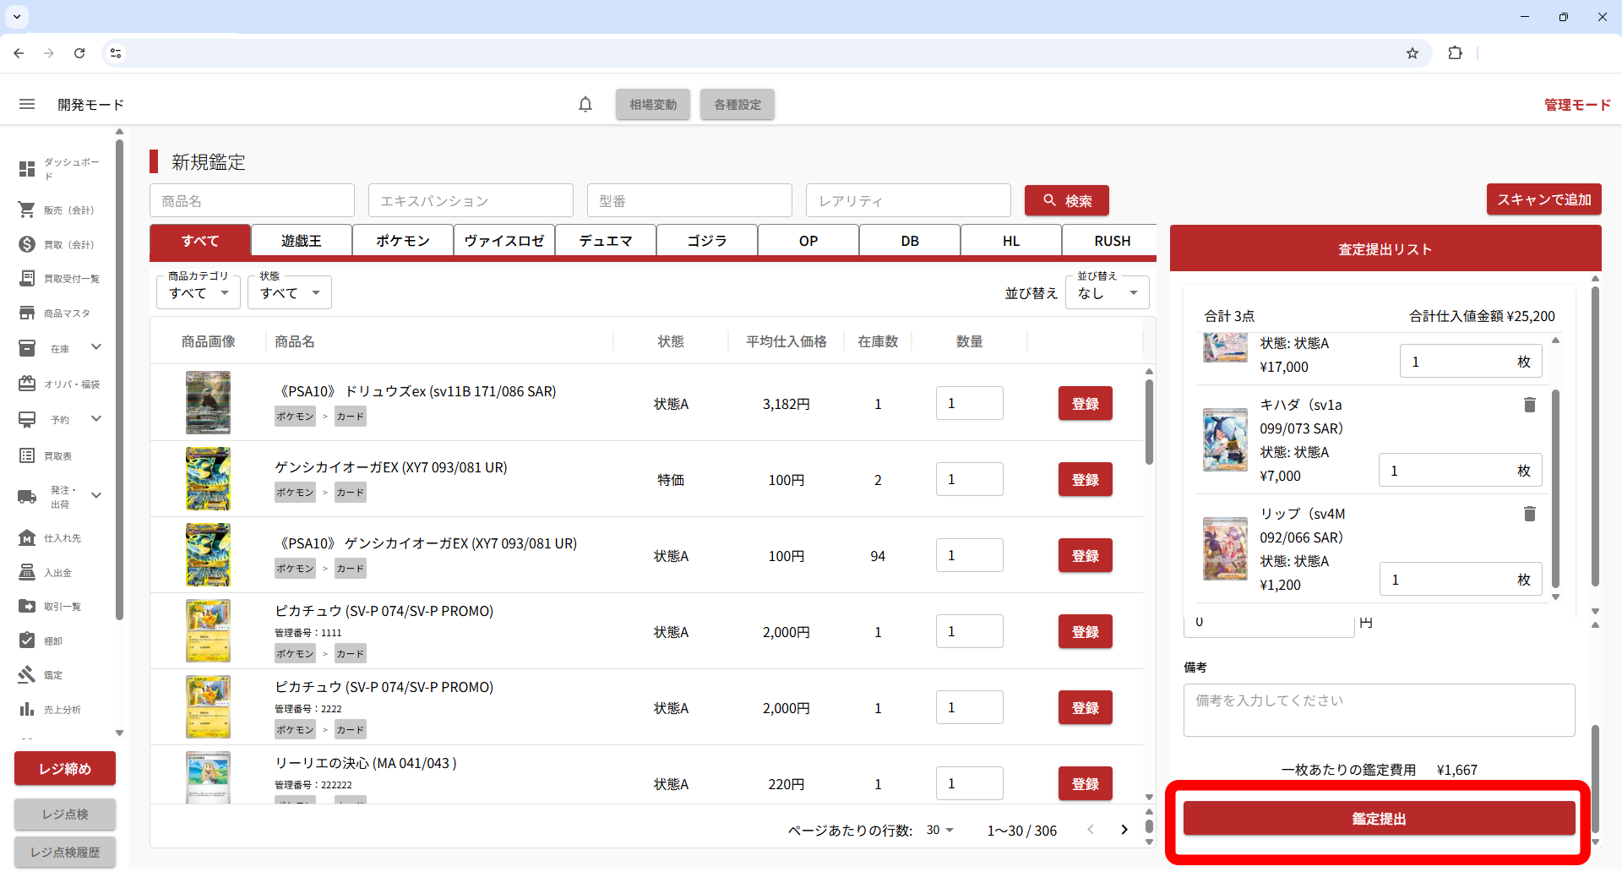This screenshot has width=1622, height=872.
Task: Click the 鑑定提出 submit button
Action: tap(1379, 819)
